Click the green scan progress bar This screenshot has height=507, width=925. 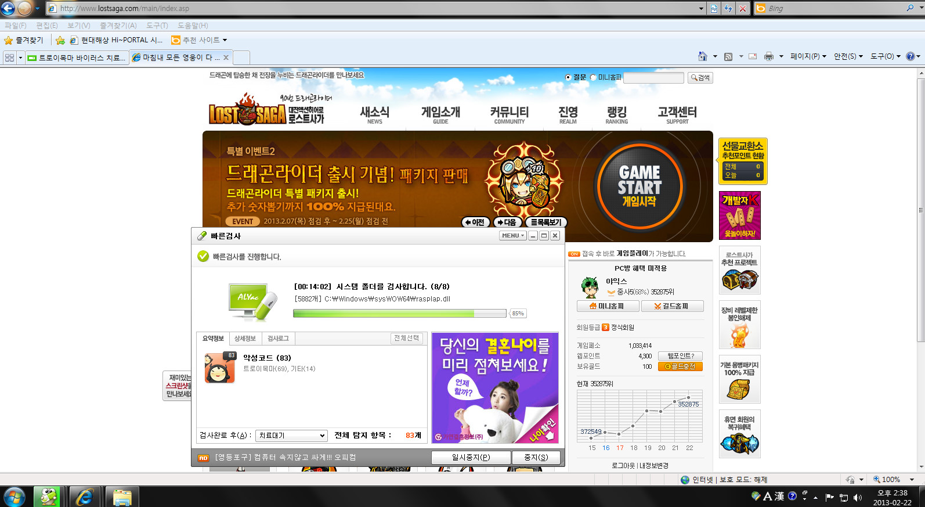coord(400,314)
